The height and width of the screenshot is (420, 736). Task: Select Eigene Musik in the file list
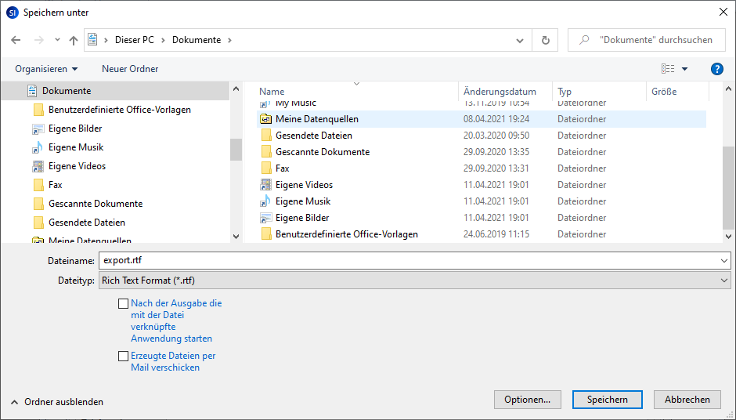tap(303, 201)
